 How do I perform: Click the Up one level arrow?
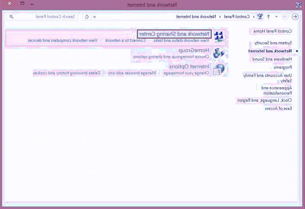tap(268, 17)
